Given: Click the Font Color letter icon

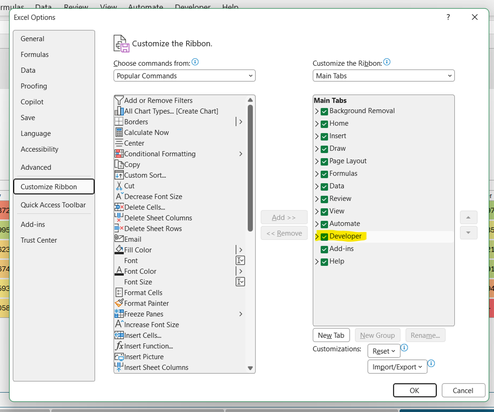Looking at the screenshot, I should click(119, 271).
